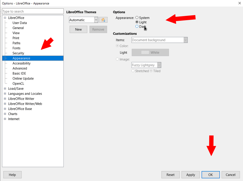The image size is (243, 181).
Task: Click the Type to search field
Action: (x=33, y=11)
